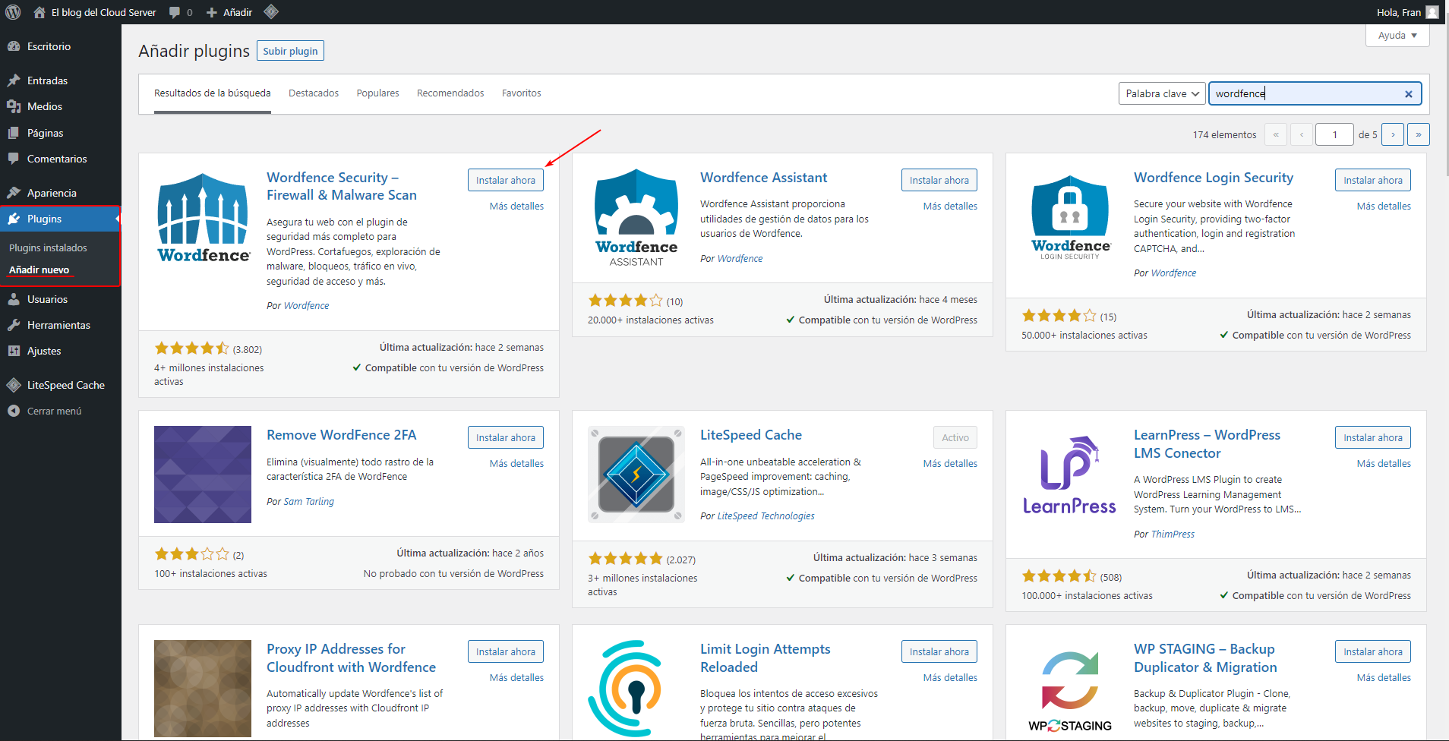This screenshot has width=1449, height=741.
Task: Open the comments bubble in the admin bar
Action: point(175,12)
